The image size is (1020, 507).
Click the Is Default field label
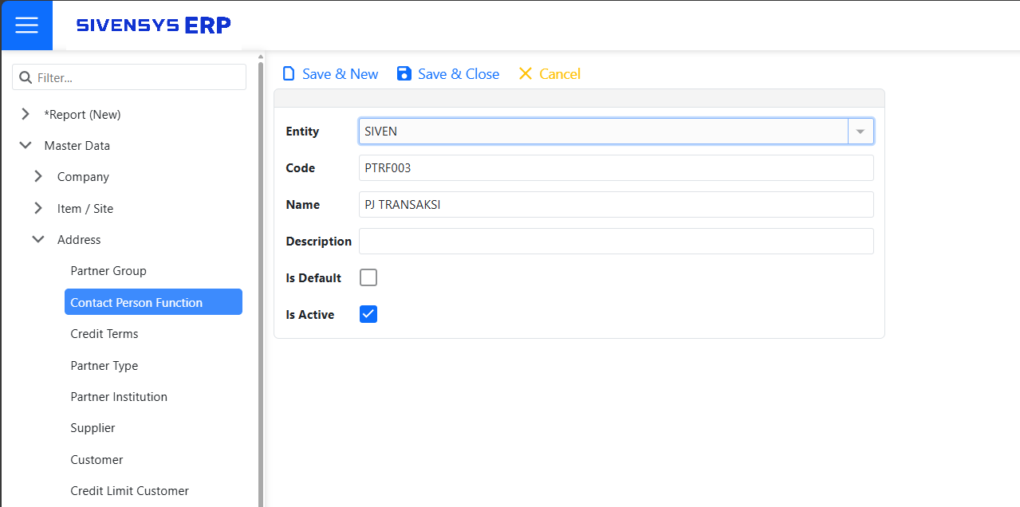313,278
